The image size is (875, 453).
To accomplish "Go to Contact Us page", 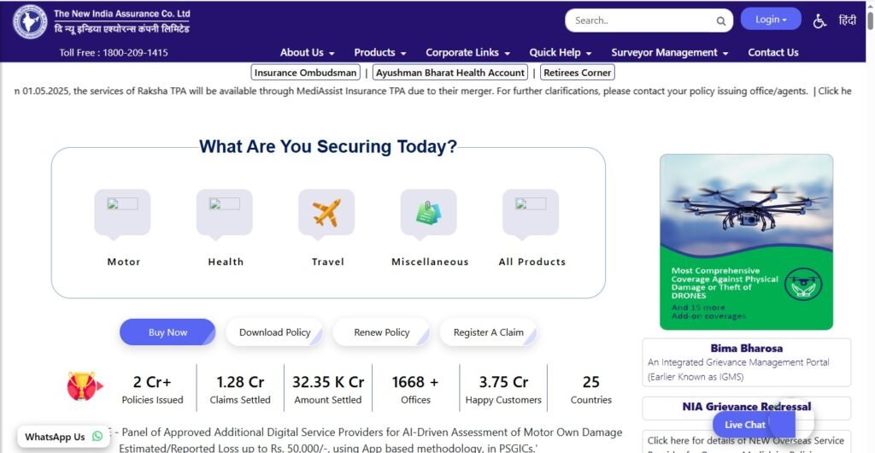I will pos(772,52).
